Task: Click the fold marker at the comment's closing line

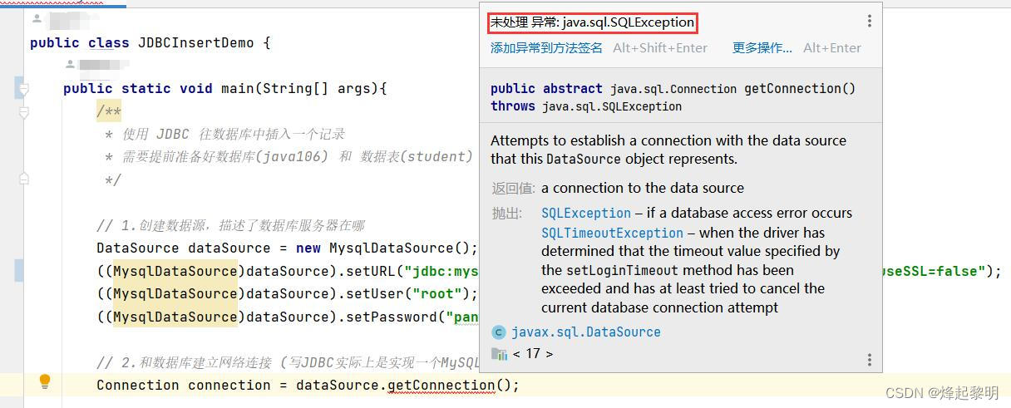Action: pyautogui.click(x=24, y=178)
